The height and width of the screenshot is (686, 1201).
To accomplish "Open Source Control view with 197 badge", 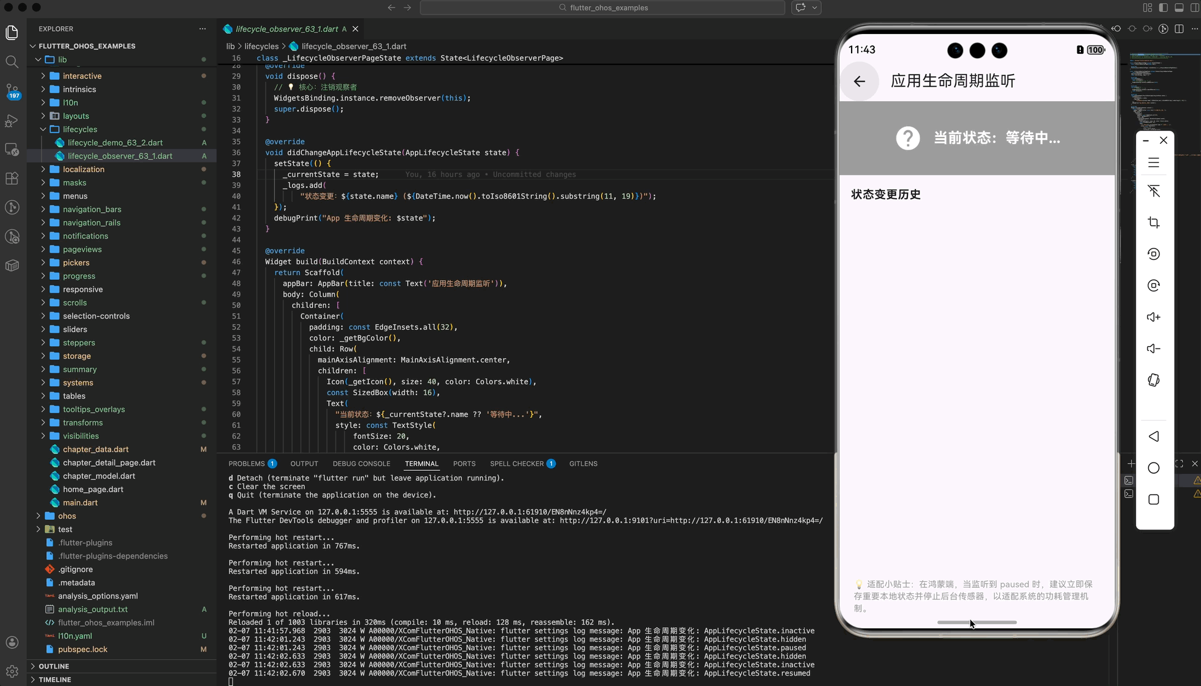I will [x=12, y=91].
